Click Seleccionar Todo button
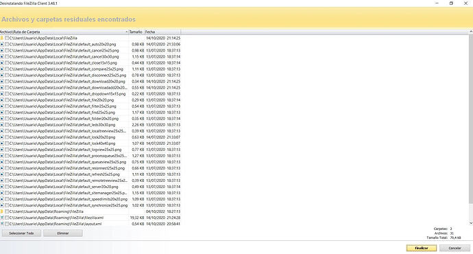Viewport: 473px width, 254px height. click(21, 233)
